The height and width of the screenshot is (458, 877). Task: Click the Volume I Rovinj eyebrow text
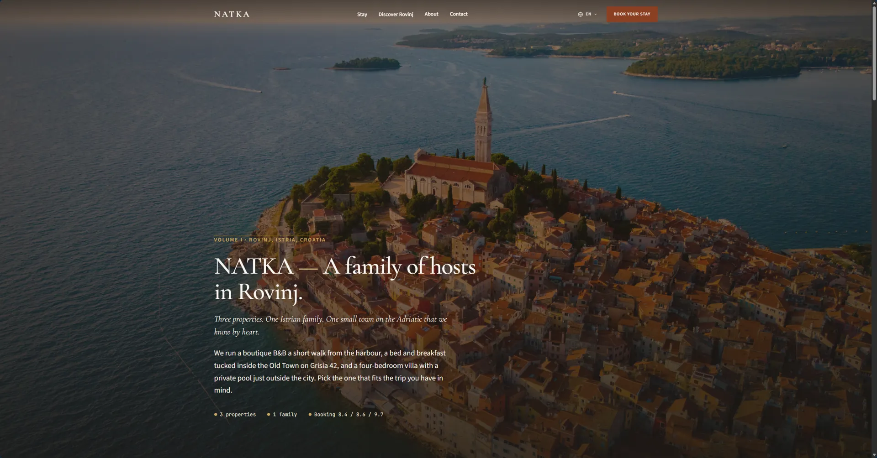tap(269, 239)
